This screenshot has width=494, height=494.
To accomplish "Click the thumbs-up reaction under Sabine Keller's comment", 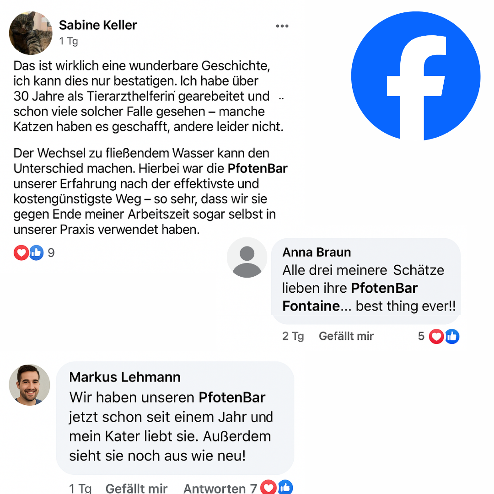I will pyautogui.click(x=36, y=252).
